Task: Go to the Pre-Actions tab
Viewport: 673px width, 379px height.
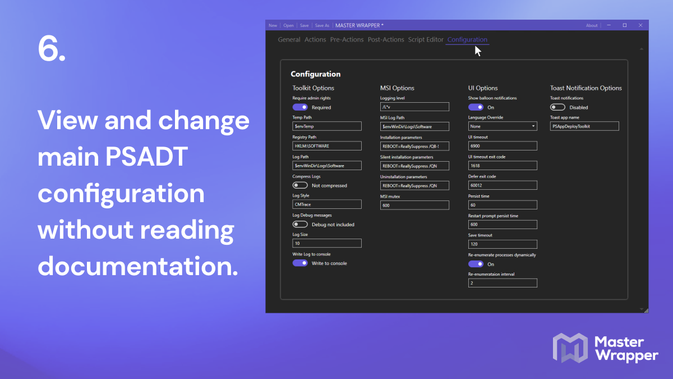Action: (347, 40)
